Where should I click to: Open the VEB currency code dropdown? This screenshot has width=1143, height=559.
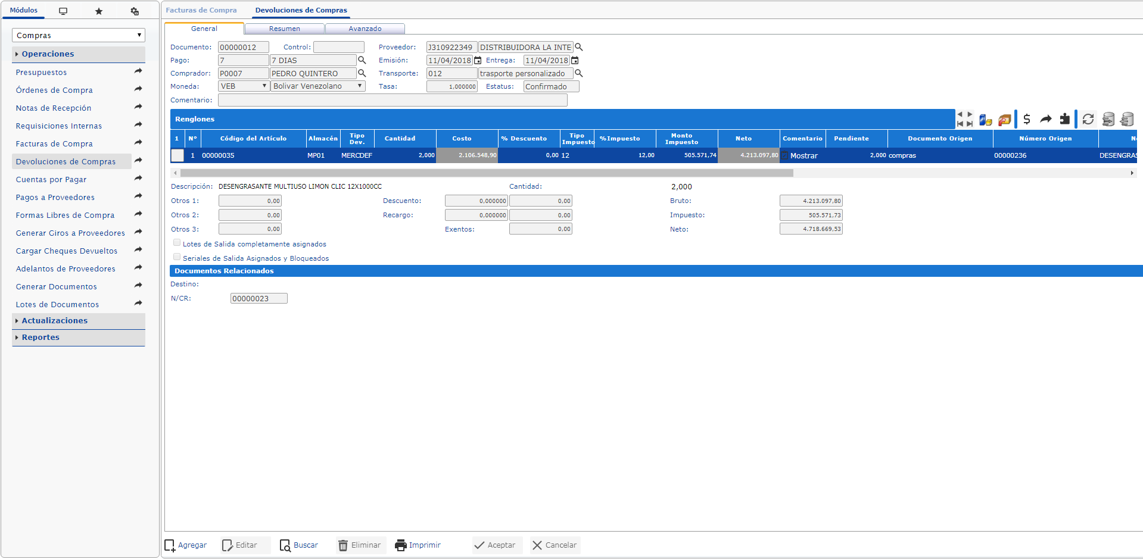click(244, 86)
